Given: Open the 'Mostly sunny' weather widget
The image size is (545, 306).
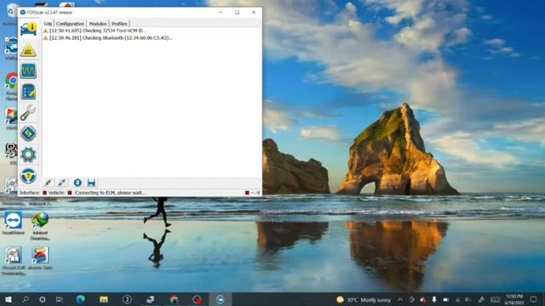Looking at the screenshot, I should (364, 300).
